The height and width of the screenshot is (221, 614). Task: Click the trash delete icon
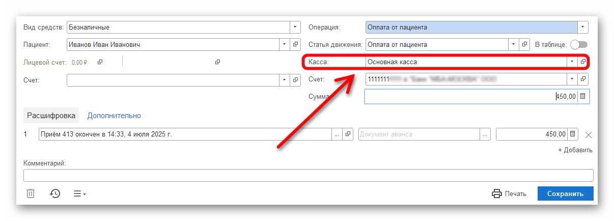(x=31, y=194)
